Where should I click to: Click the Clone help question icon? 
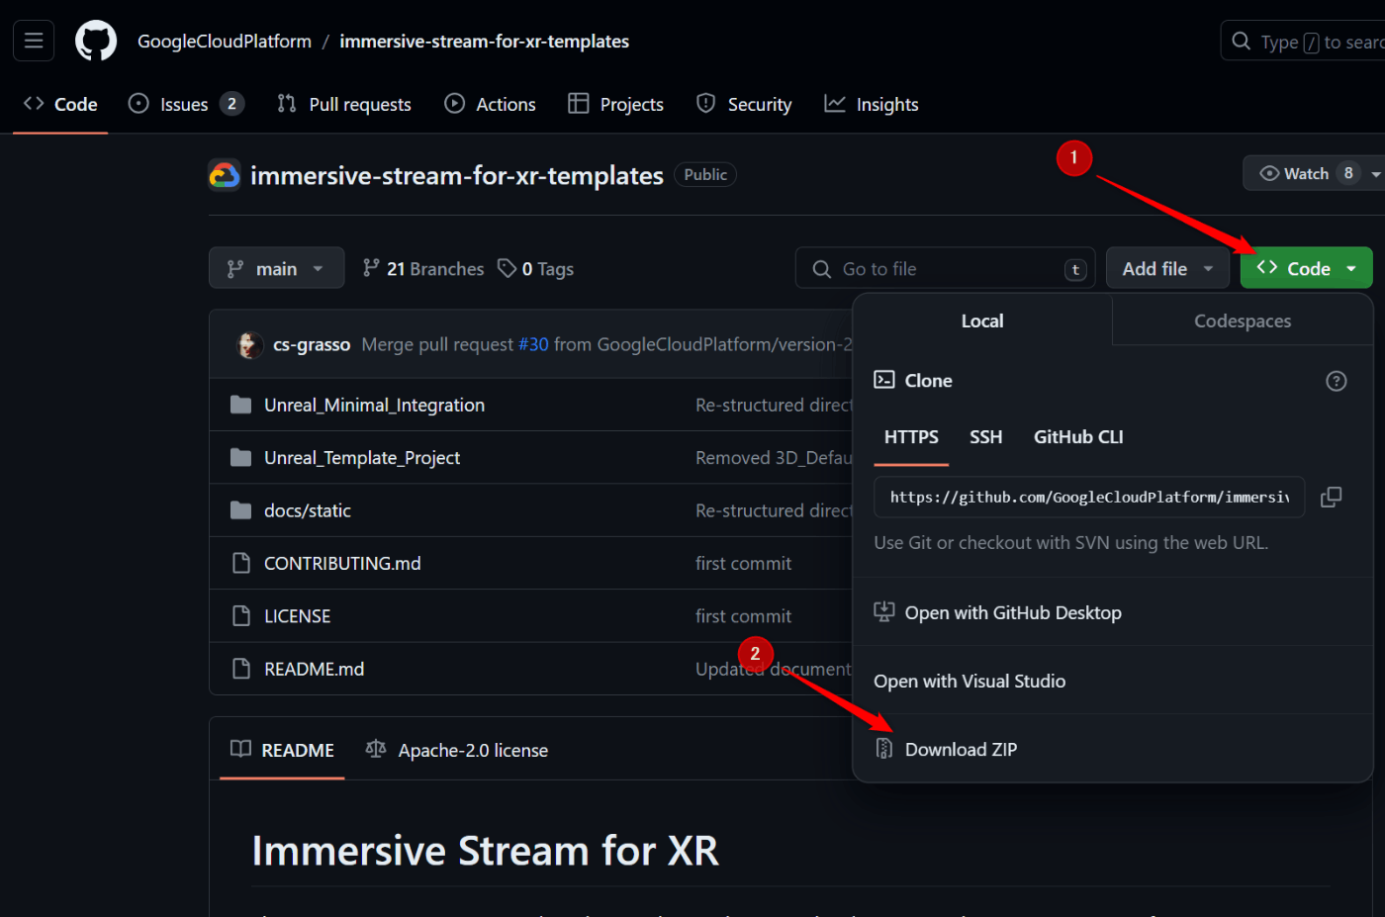click(1336, 381)
